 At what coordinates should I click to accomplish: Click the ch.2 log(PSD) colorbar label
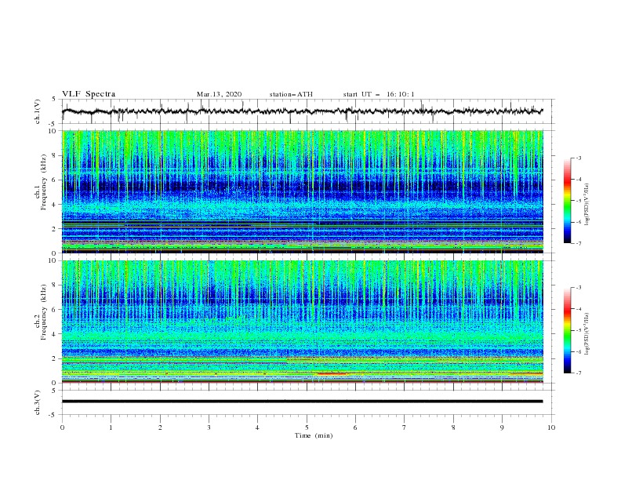pyautogui.click(x=586, y=334)
